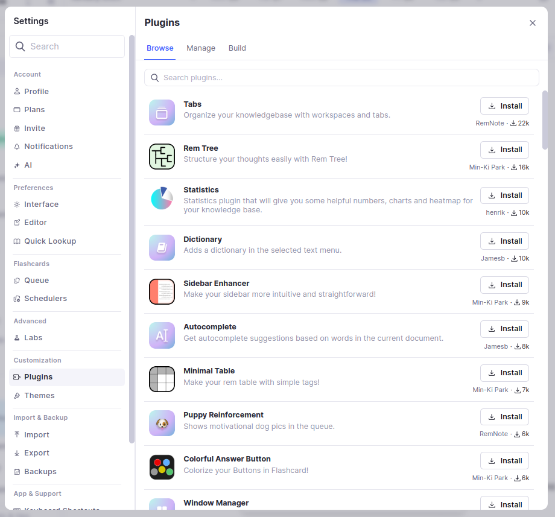Install the Statistics plugin
555x517 pixels.
pyautogui.click(x=504, y=195)
